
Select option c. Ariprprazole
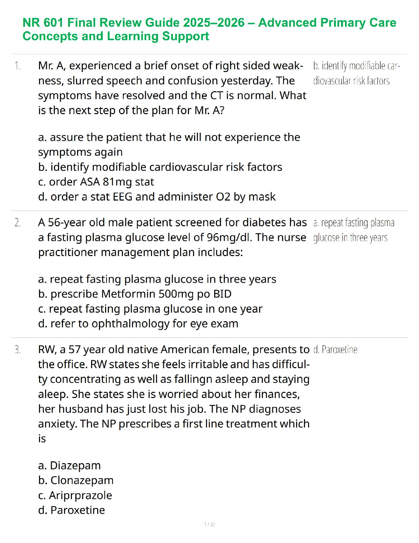pyautogui.click(x=75, y=495)
